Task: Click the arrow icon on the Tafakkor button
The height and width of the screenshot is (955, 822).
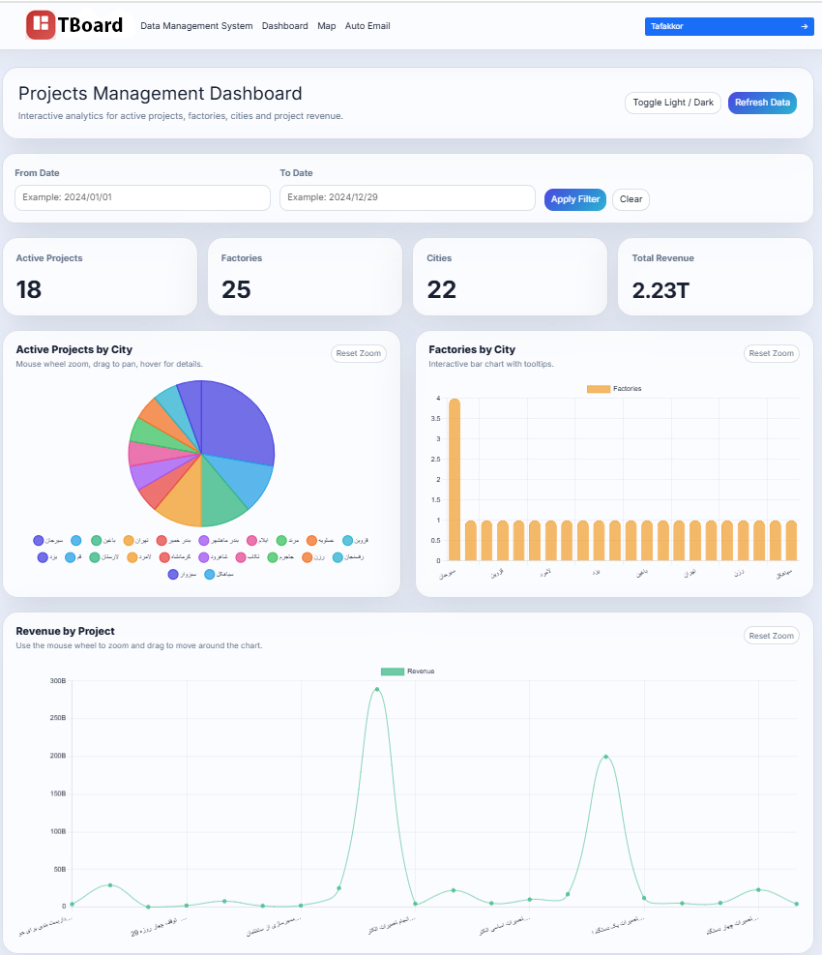Action: [805, 27]
